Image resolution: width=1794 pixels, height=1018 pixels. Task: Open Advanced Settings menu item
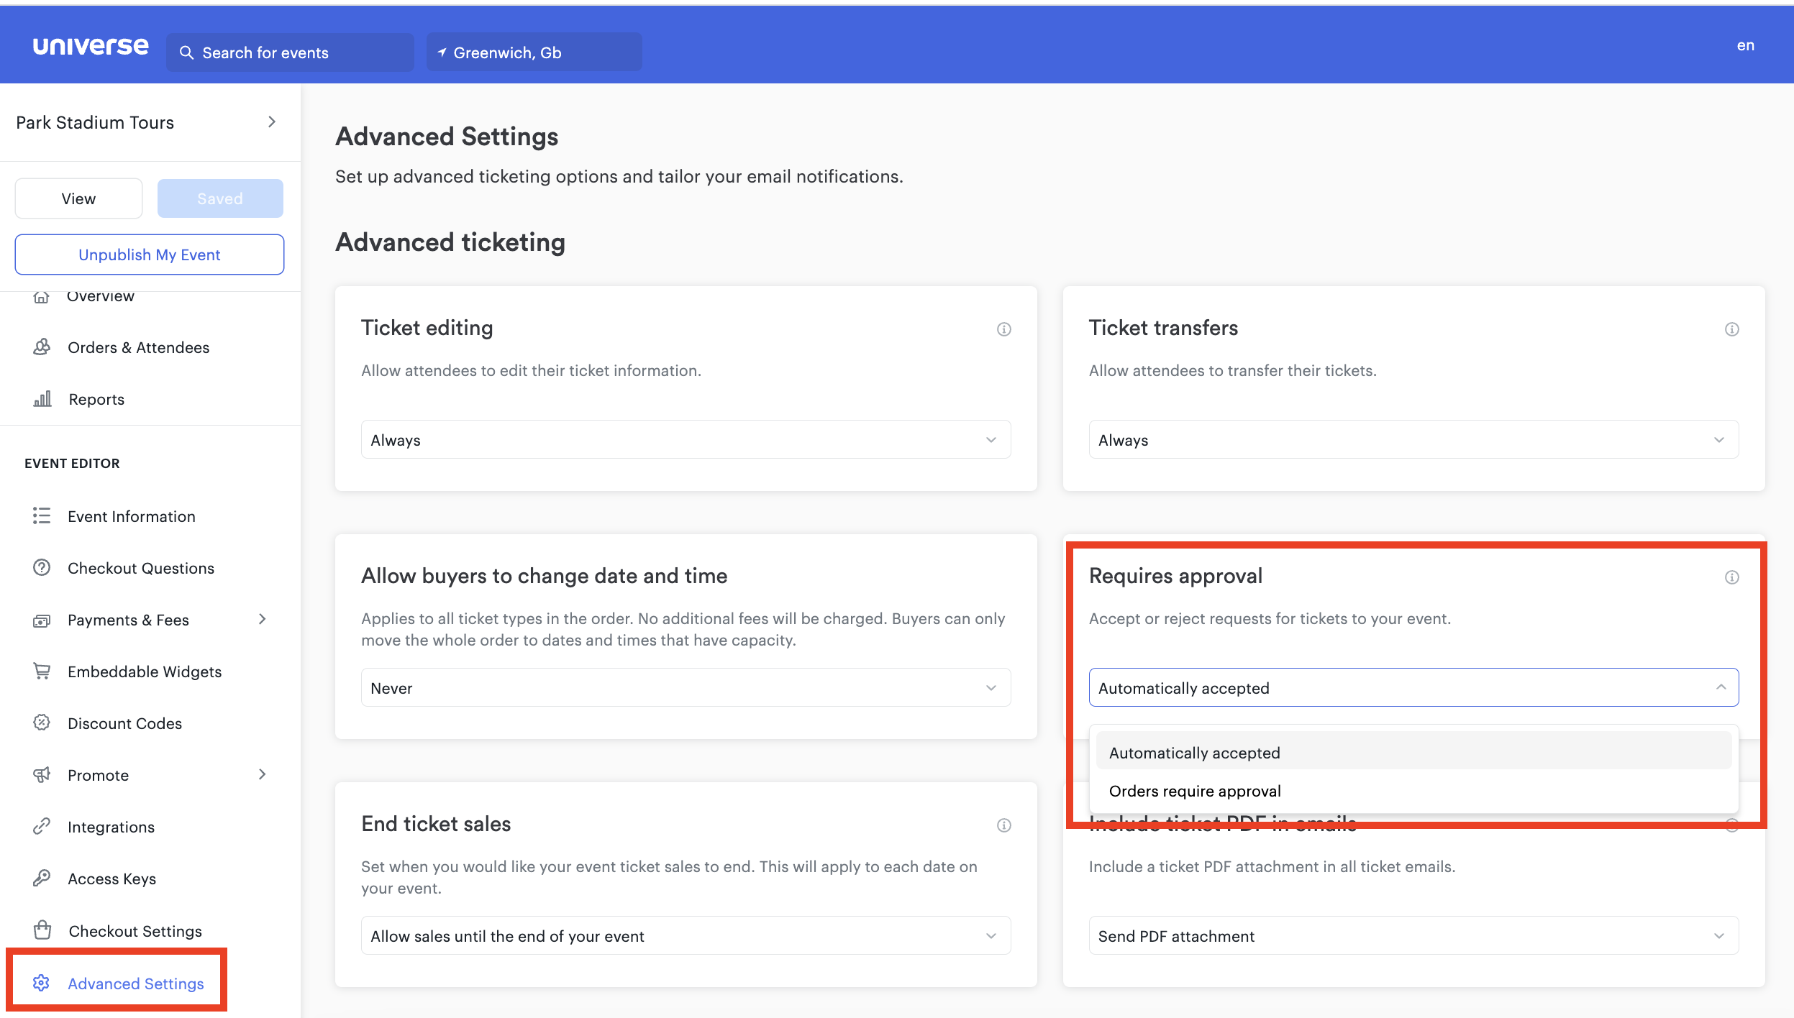coord(135,982)
